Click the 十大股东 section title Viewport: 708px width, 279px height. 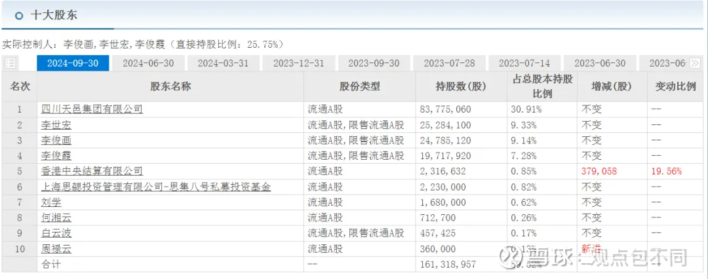pos(54,15)
